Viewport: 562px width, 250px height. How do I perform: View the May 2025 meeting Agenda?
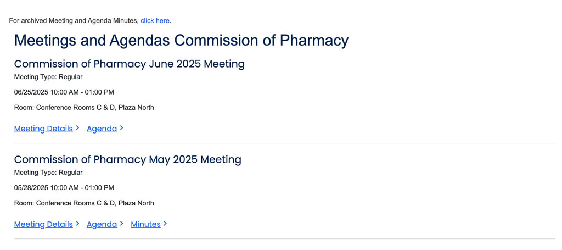coord(102,224)
